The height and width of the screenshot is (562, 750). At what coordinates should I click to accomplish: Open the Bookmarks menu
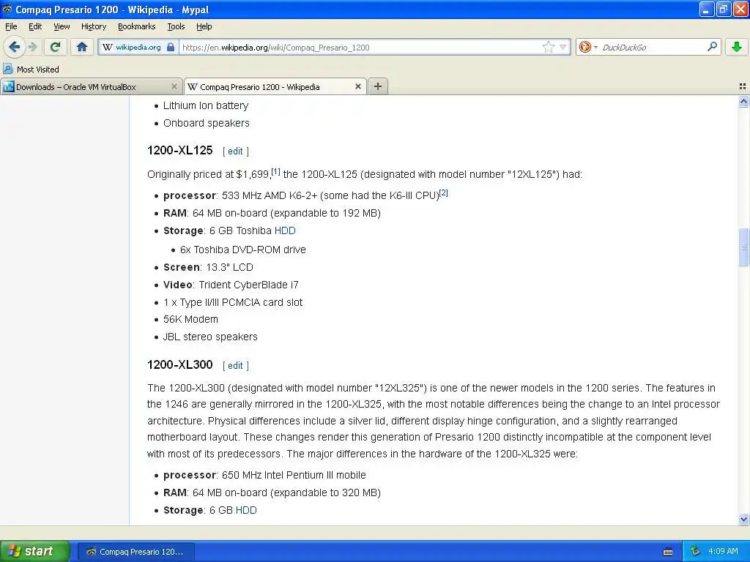coord(136,27)
